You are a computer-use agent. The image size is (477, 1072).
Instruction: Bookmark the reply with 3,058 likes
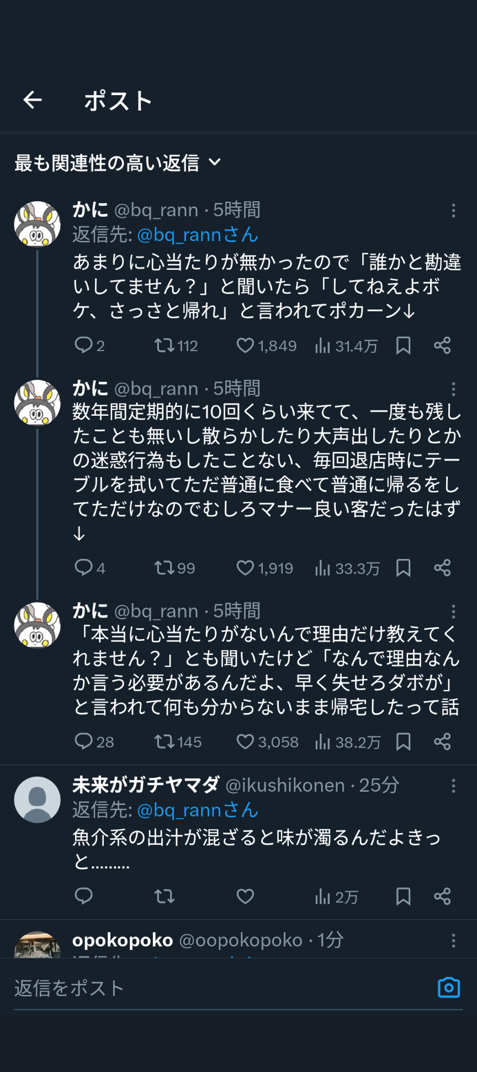pyautogui.click(x=404, y=741)
